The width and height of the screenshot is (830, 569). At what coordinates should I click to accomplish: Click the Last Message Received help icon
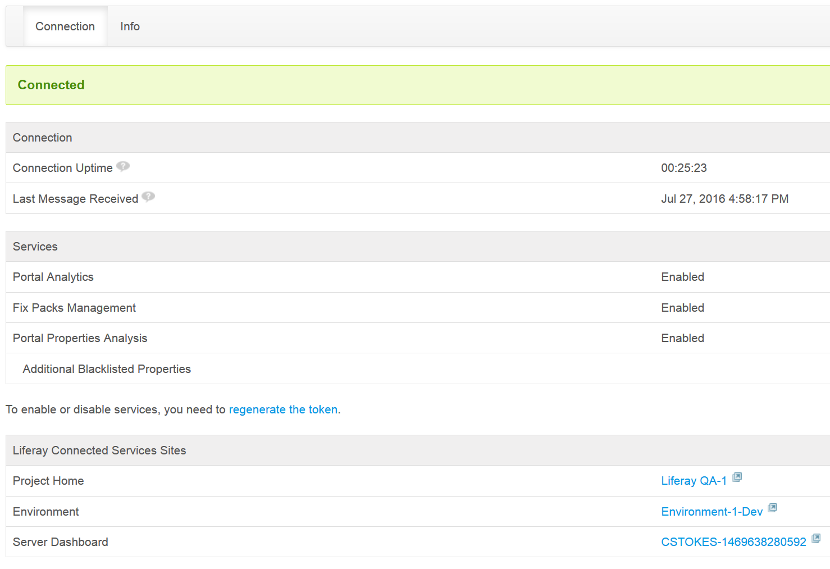coord(148,197)
